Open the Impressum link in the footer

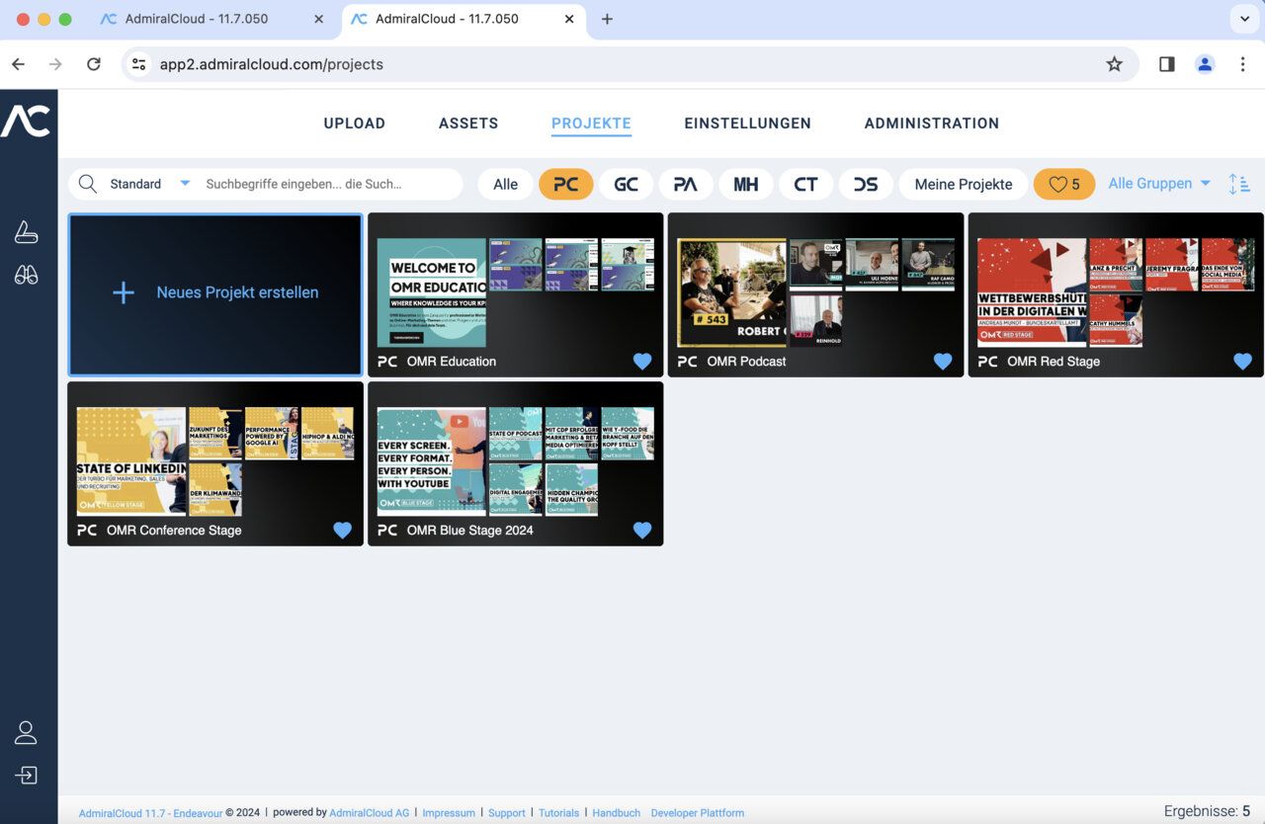(x=449, y=812)
